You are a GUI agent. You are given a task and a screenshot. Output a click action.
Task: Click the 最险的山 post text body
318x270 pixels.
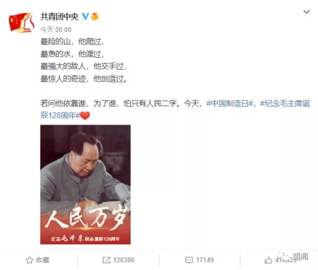pos(84,60)
